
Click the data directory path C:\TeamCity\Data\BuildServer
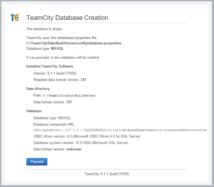pyautogui.click(x=69, y=96)
